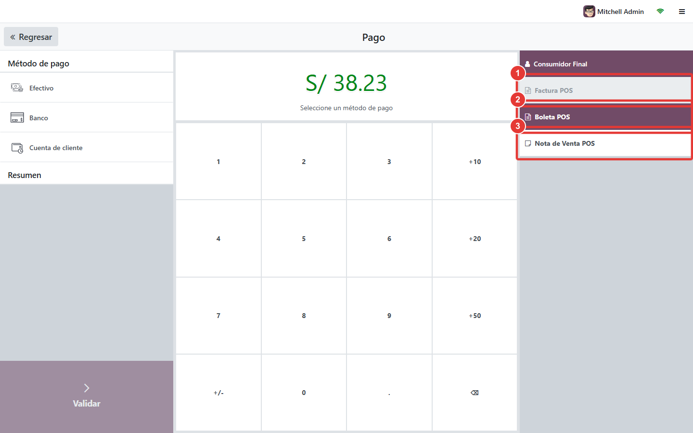The height and width of the screenshot is (433, 693).
Task: Click Mitchell Admin avatar picture
Action: click(589, 12)
